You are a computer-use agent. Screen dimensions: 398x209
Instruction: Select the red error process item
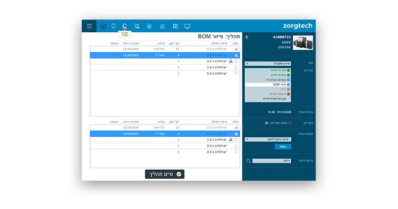pyautogui.click(x=268, y=94)
